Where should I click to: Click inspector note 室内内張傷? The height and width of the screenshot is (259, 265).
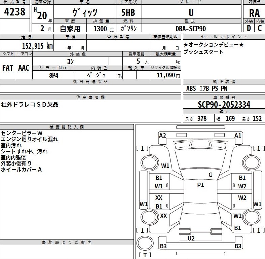[13, 157]
